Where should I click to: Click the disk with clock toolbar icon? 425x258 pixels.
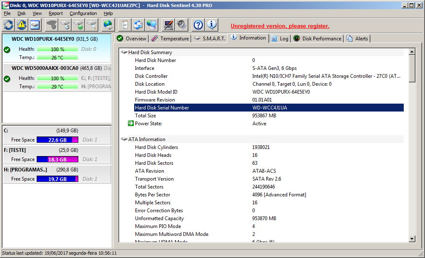65,25
